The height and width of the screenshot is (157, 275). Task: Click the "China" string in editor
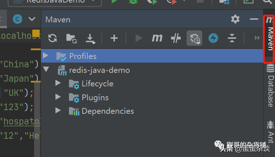pos(17,64)
